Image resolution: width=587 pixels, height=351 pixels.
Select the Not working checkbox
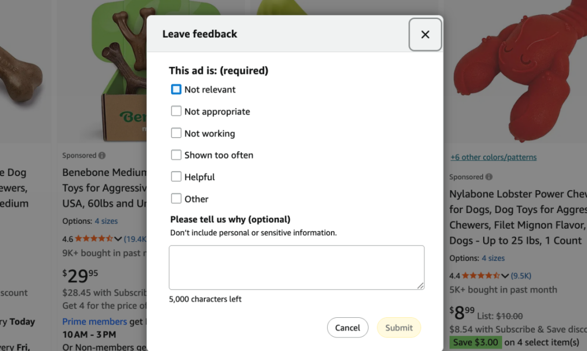176,133
